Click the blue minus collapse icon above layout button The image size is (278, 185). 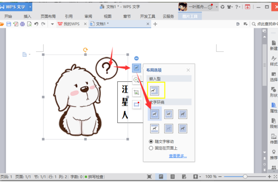(136, 58)
